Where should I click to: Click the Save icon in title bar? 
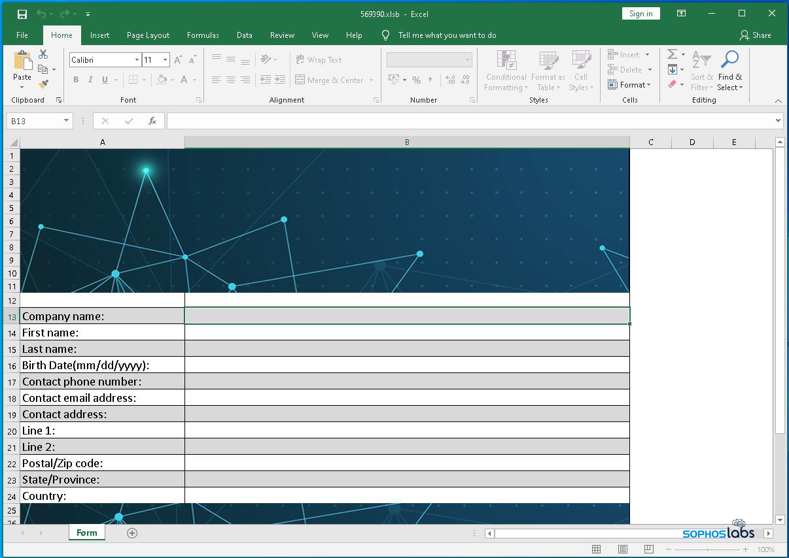click(x=22, y=14)
